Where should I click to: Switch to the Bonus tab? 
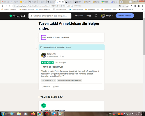point(24,2)
